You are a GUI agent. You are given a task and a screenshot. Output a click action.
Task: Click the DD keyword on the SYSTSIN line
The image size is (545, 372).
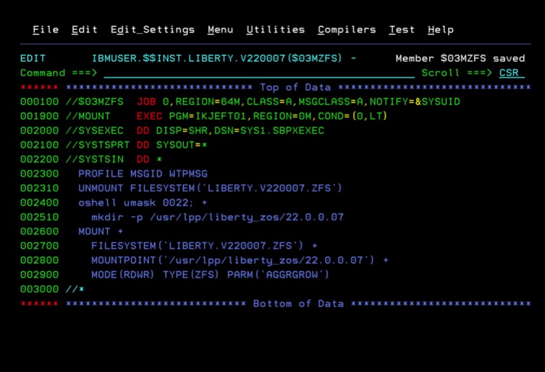coord(143,159)
